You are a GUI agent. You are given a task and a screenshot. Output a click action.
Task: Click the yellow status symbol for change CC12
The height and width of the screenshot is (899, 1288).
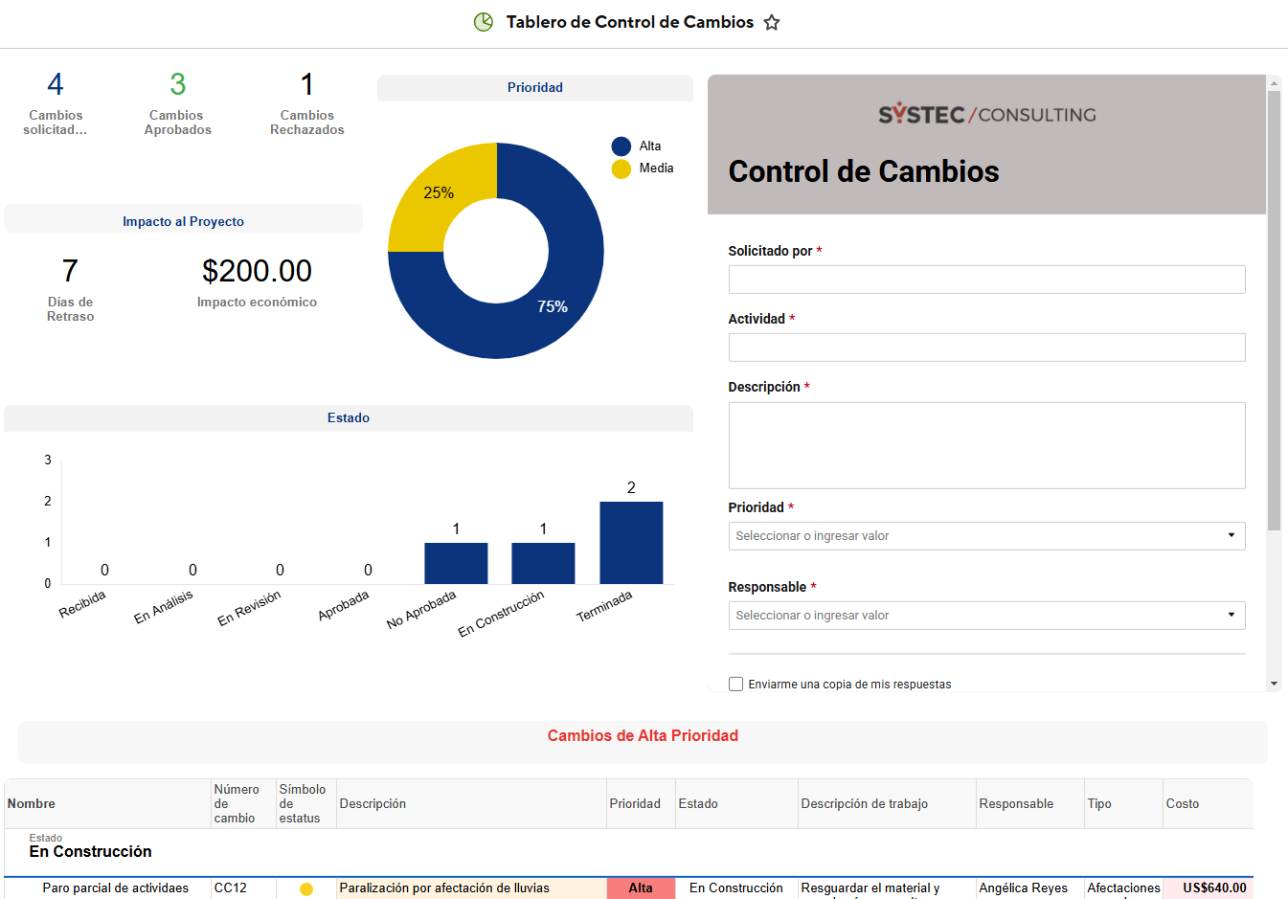coord(305,888)
